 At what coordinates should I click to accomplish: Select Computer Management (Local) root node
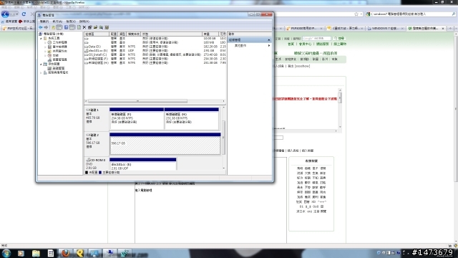[x=52, y=34]
